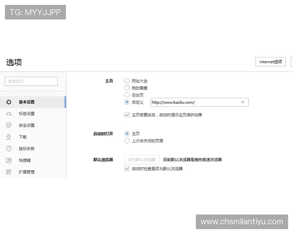Click the 扩展管理 grid icon
This screenshot has width=293, height=234.
point(9,172)
